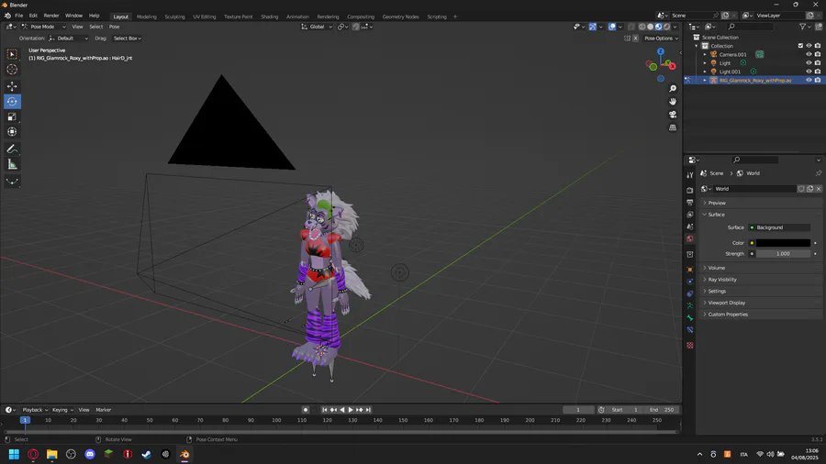
Task: Collapse the Surface panel
Action: tap(762, 215)
